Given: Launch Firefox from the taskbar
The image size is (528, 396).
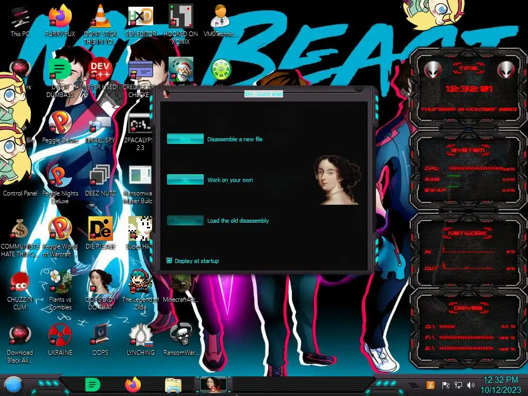Looking at the screenshot, I should (x=133, y=385).
